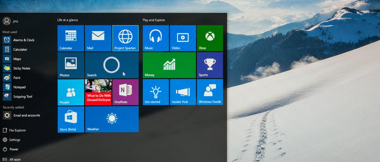The height and width of the screenshot is (162, 380).
Task: Show the All apps list
Action: coord(12,159)
